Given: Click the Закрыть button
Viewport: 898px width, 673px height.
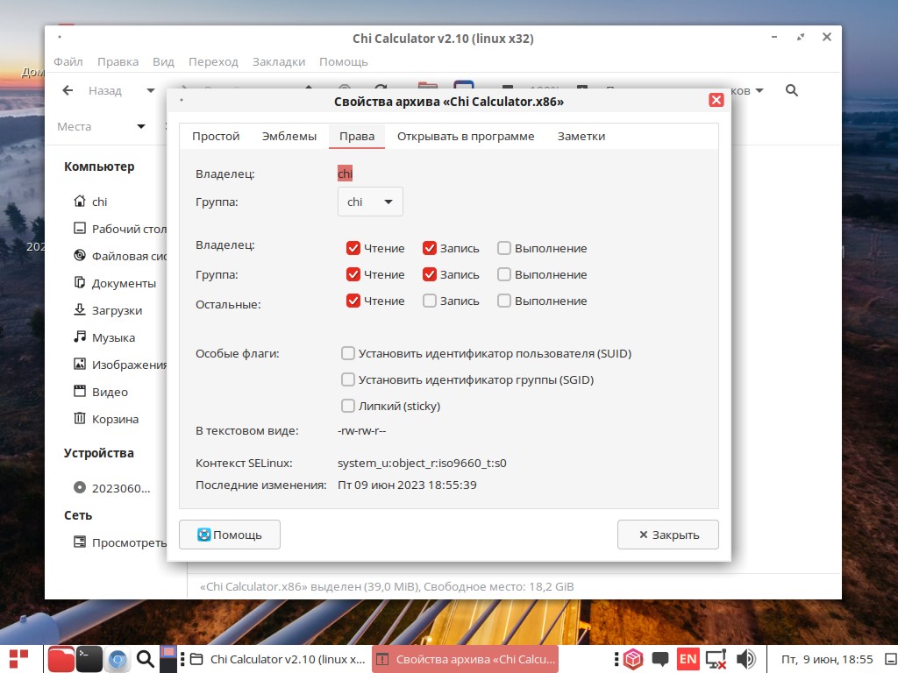Looking at the screenshot, I should [x=667, y=535].
